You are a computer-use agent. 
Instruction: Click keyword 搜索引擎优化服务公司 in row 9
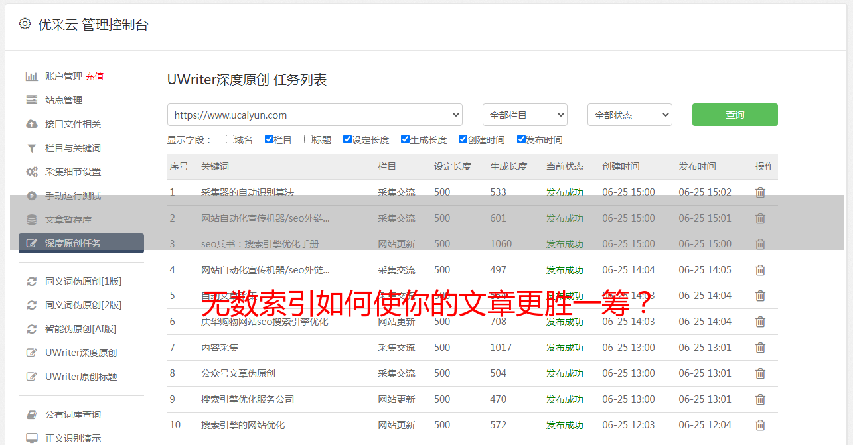[248, 399]
